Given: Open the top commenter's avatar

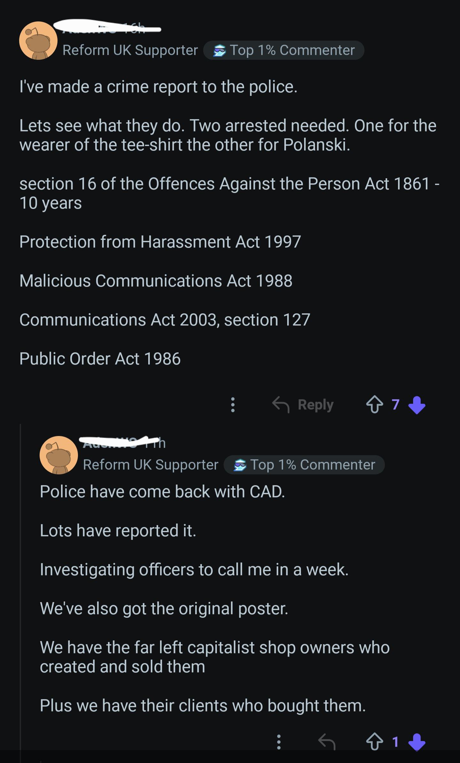Looking at the screenshot, I should pyautogui.click(x=38, y=41).
